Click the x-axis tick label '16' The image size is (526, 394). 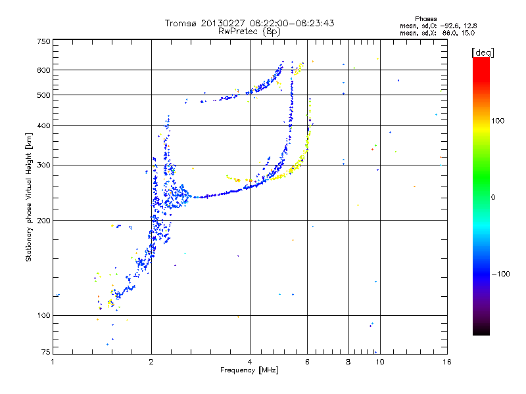click(447, 362)
